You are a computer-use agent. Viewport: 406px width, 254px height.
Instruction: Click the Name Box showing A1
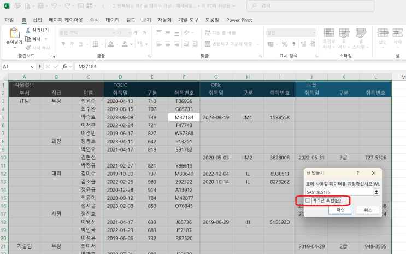pyautogui.click(x=19, y=67)
